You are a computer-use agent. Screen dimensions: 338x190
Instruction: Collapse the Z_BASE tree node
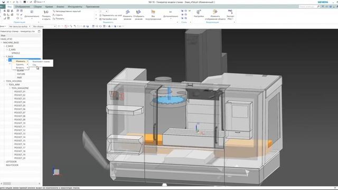pos(4,46)
